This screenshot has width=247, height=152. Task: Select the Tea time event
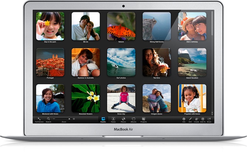coord(157,62)
